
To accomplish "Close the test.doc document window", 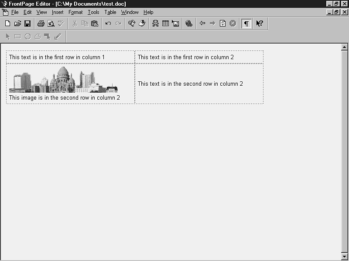I will pos(344,12).
